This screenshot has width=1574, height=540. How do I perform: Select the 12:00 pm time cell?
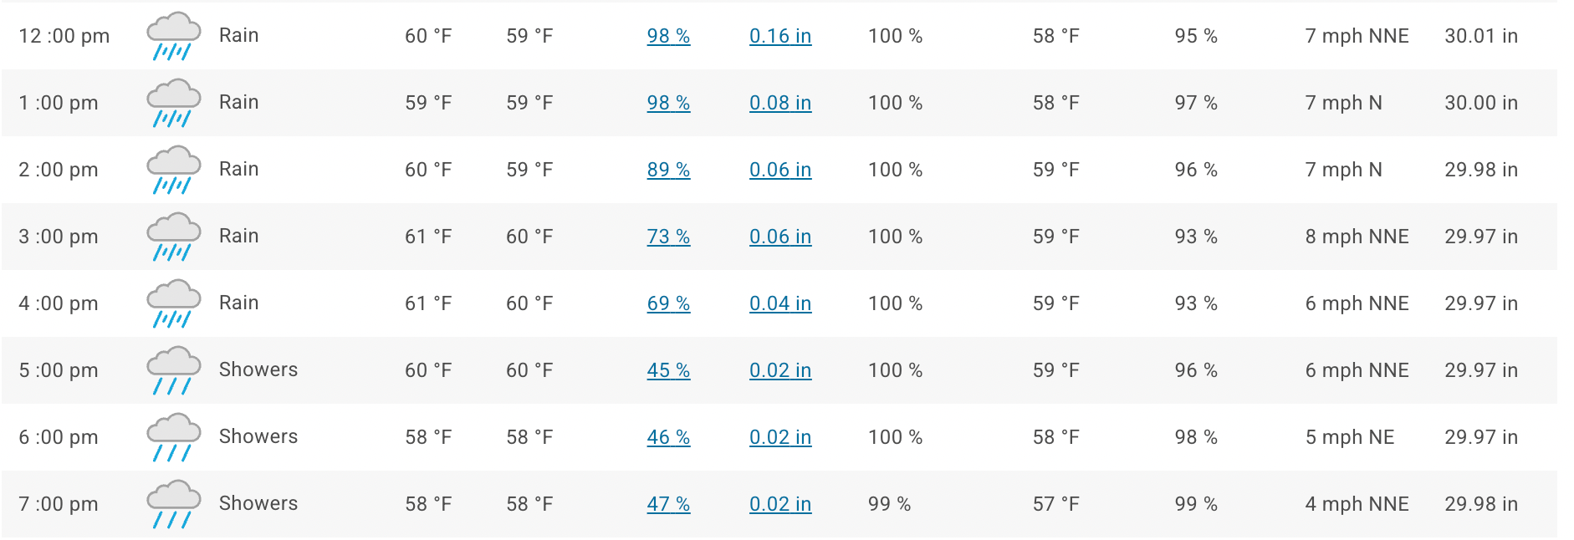(x=64, y=36)
